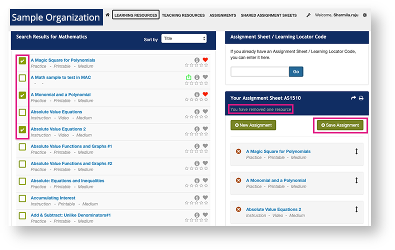Check the Absolute Value Equations checkbox
The width and height of the screenshot is (395, 250).
coord(22,112)
